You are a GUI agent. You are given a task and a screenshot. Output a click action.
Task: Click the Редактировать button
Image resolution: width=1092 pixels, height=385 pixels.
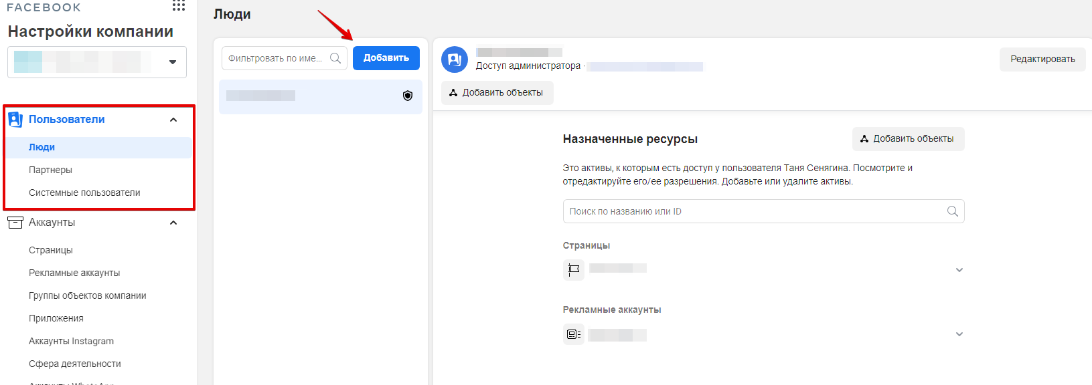1042,59
